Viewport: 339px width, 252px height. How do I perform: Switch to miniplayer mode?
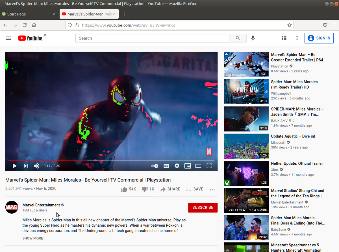pyautogui.click(x=188, y=166)
